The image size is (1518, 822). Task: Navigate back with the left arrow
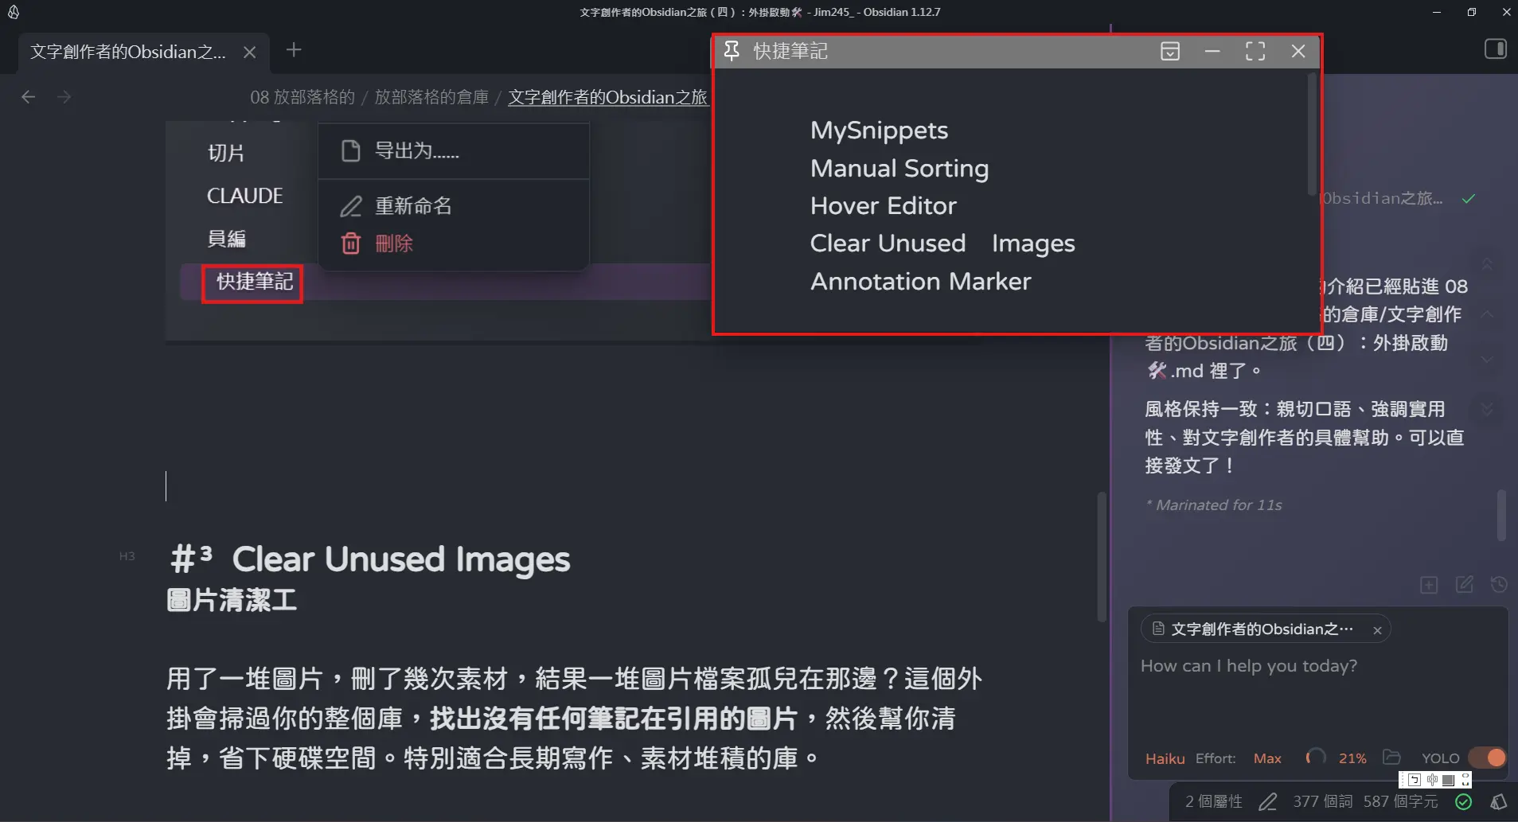click(x=29, y=97)
